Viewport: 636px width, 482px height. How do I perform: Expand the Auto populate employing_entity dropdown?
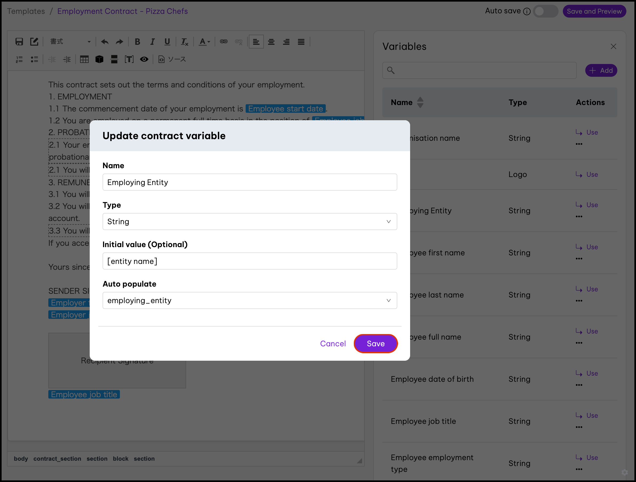(250, 300)
